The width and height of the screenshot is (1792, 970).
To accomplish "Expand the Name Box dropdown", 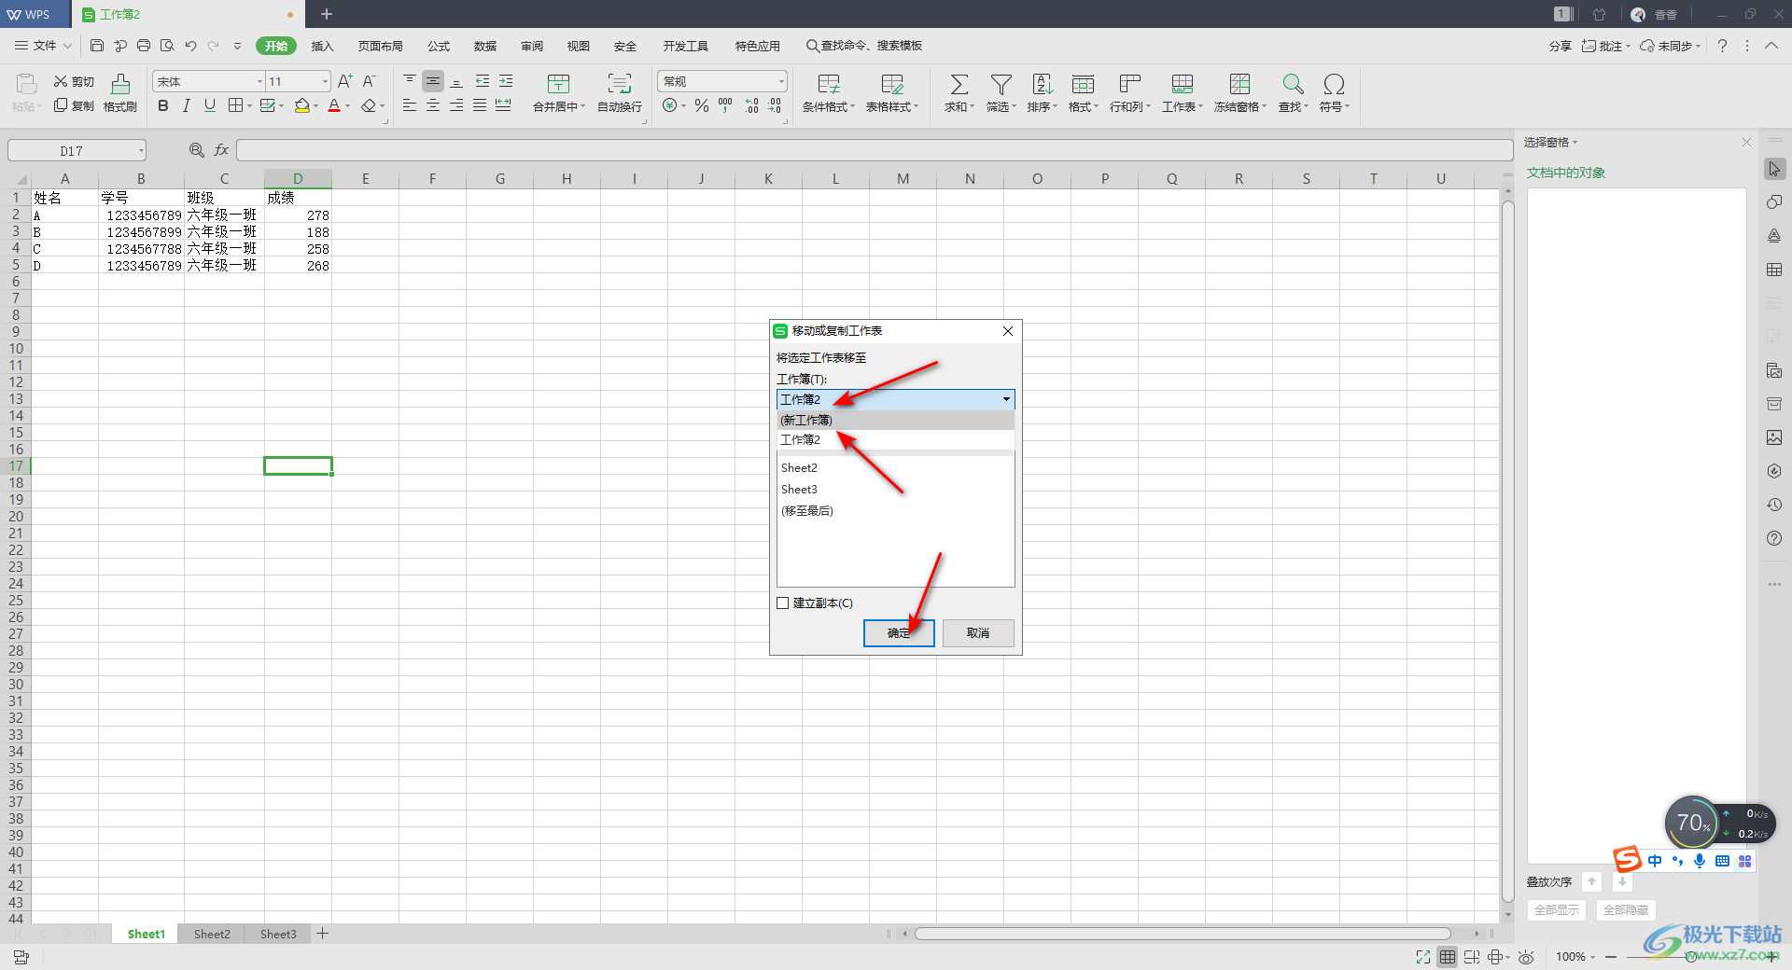I will (141, 151).
